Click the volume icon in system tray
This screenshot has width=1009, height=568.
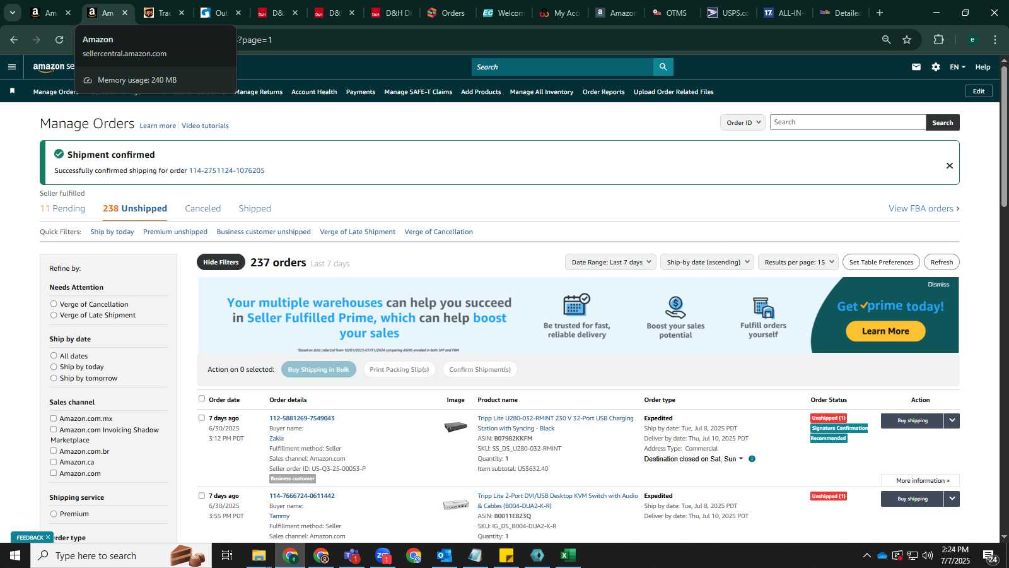point(928,555)
